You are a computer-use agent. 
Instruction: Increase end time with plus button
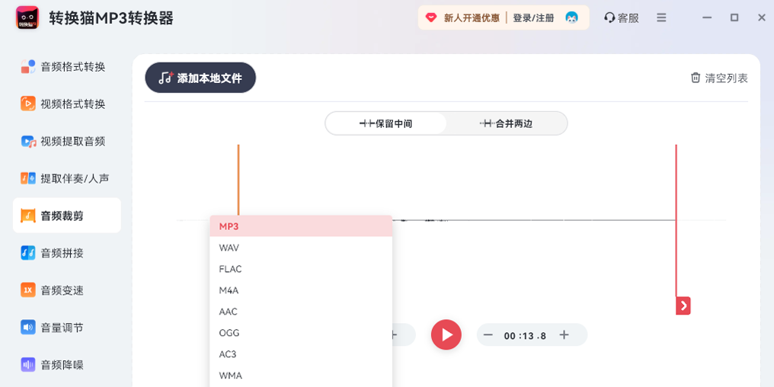click(565, 335)
